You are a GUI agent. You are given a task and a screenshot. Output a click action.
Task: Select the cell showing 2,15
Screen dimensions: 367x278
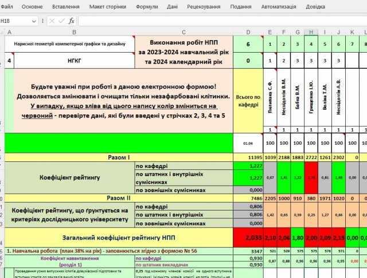(x=338, y=237)
